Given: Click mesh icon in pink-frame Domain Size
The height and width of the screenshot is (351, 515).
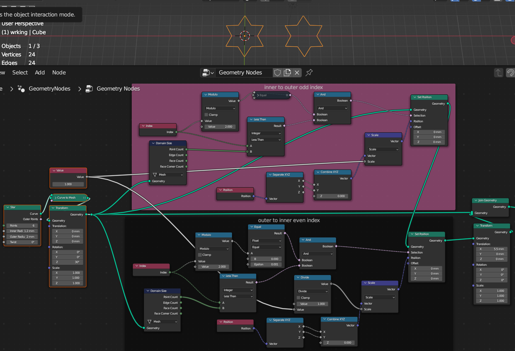Looking at the screenshot, I should click(x=155, y=175).
